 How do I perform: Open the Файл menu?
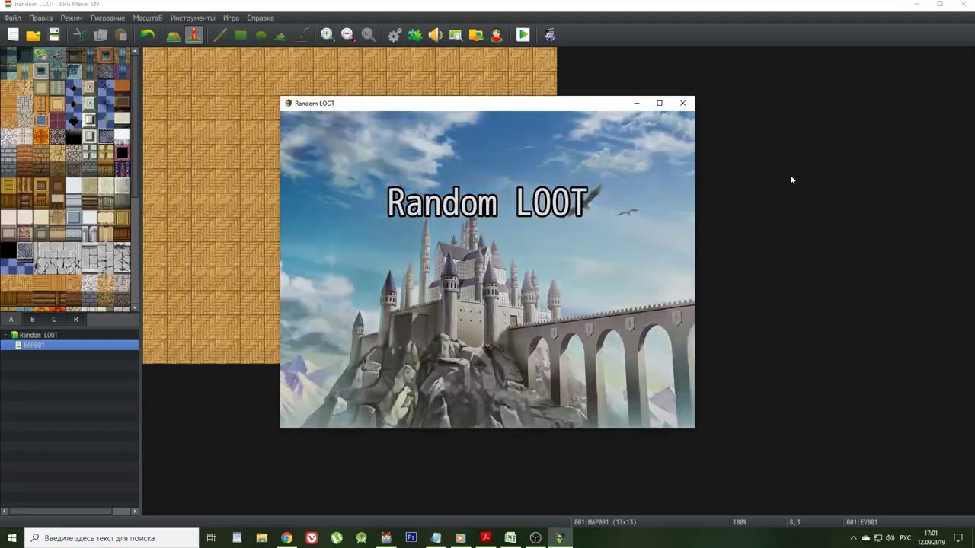12,18
